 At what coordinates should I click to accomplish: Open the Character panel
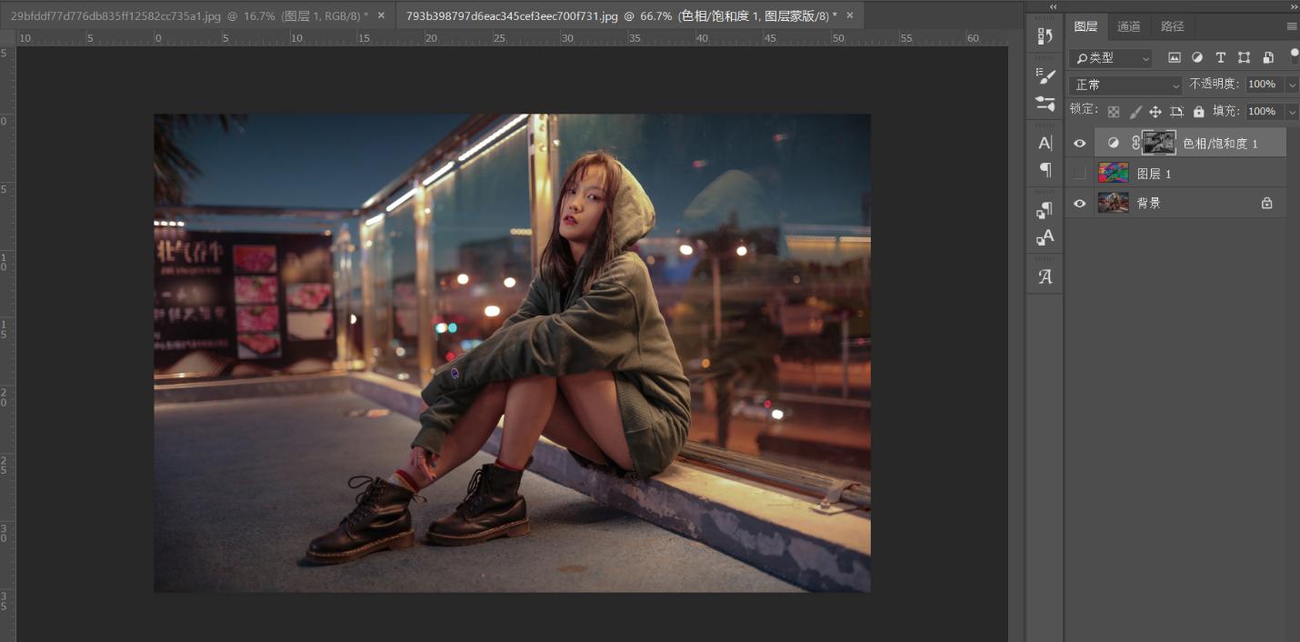[x=1045, y=141]
